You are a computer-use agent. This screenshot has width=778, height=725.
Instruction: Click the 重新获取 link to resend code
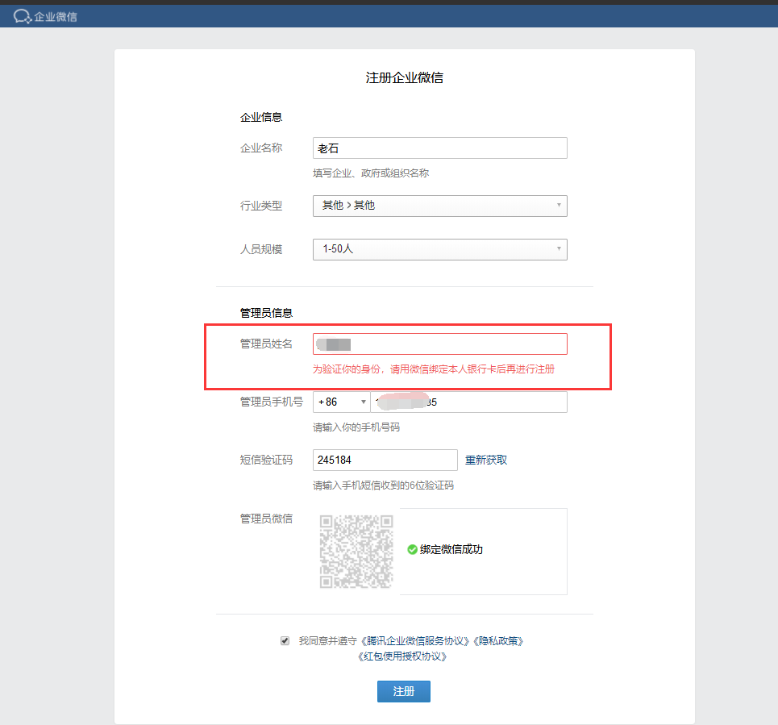[486, 460]
